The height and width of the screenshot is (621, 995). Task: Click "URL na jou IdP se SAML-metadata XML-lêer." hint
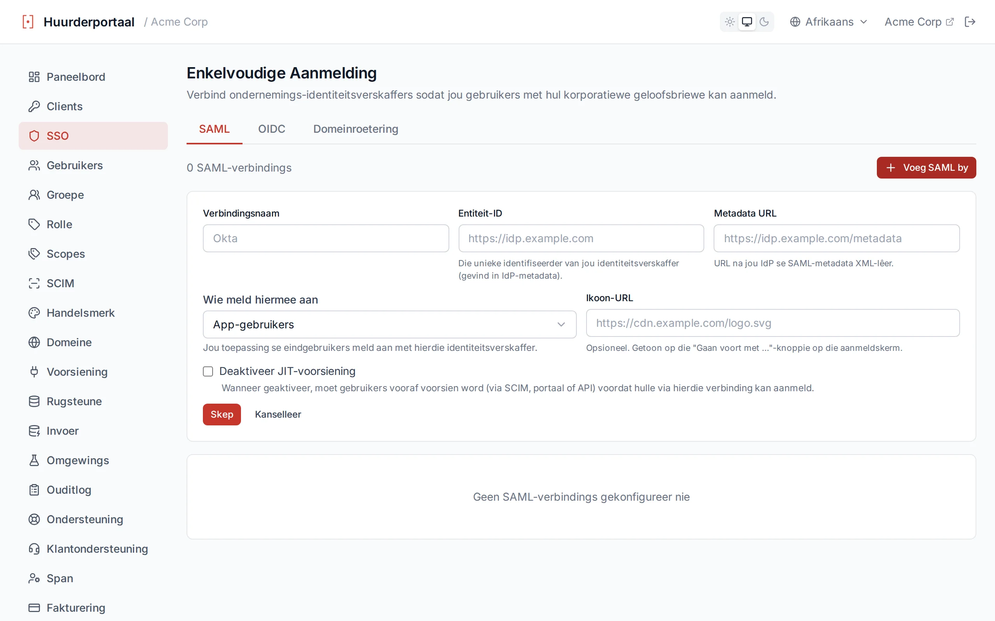click(804, 263)
